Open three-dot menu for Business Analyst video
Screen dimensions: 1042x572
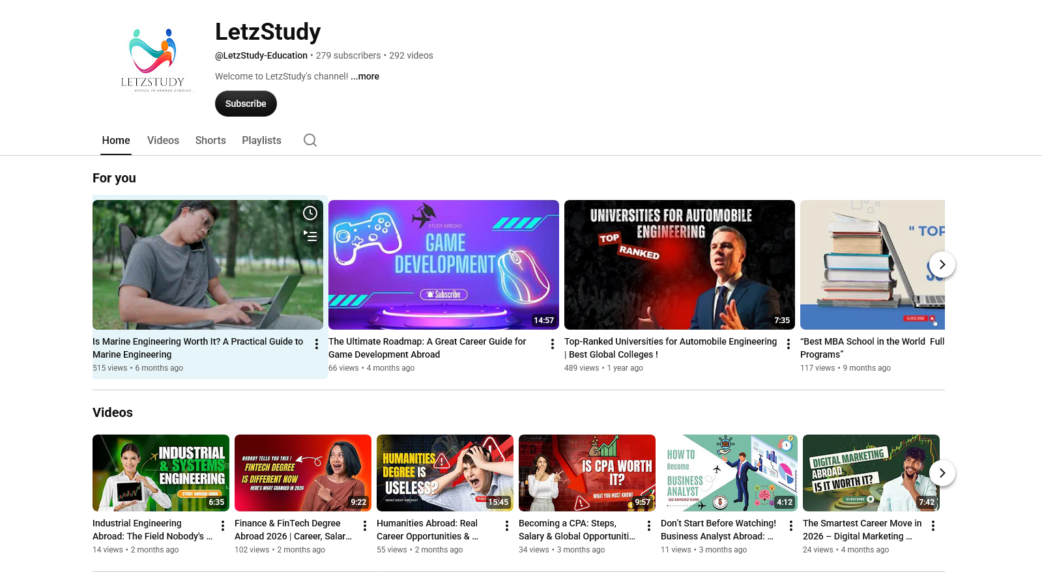(791, 526)
